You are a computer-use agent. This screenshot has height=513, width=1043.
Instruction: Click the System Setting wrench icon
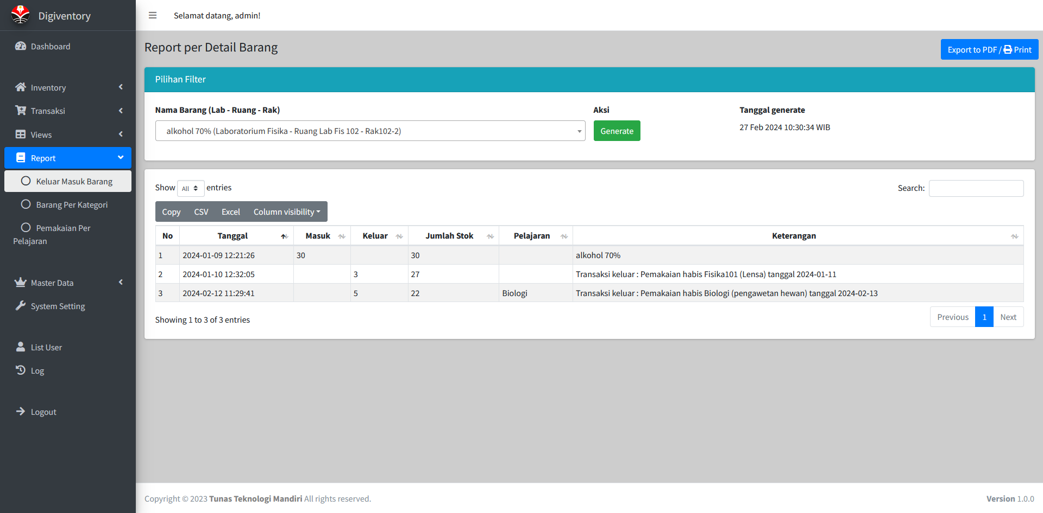pos(21,306)
